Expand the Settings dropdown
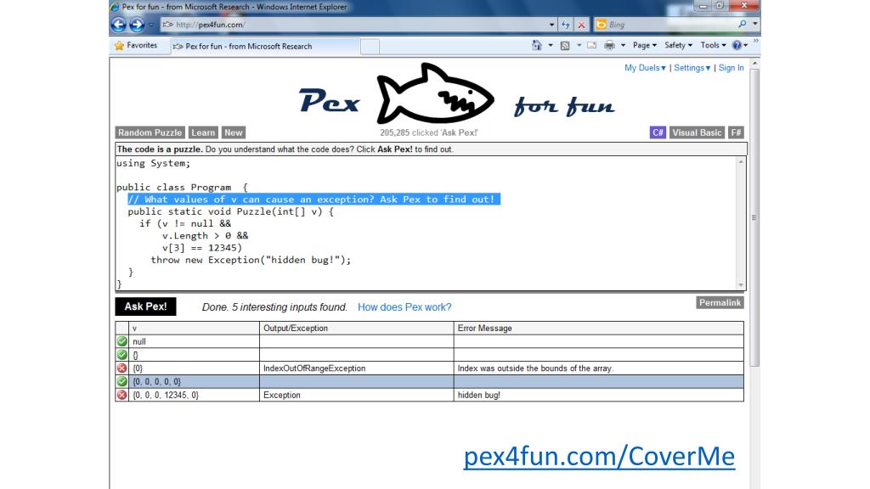 pyautogui.click(x=692, y=68)
